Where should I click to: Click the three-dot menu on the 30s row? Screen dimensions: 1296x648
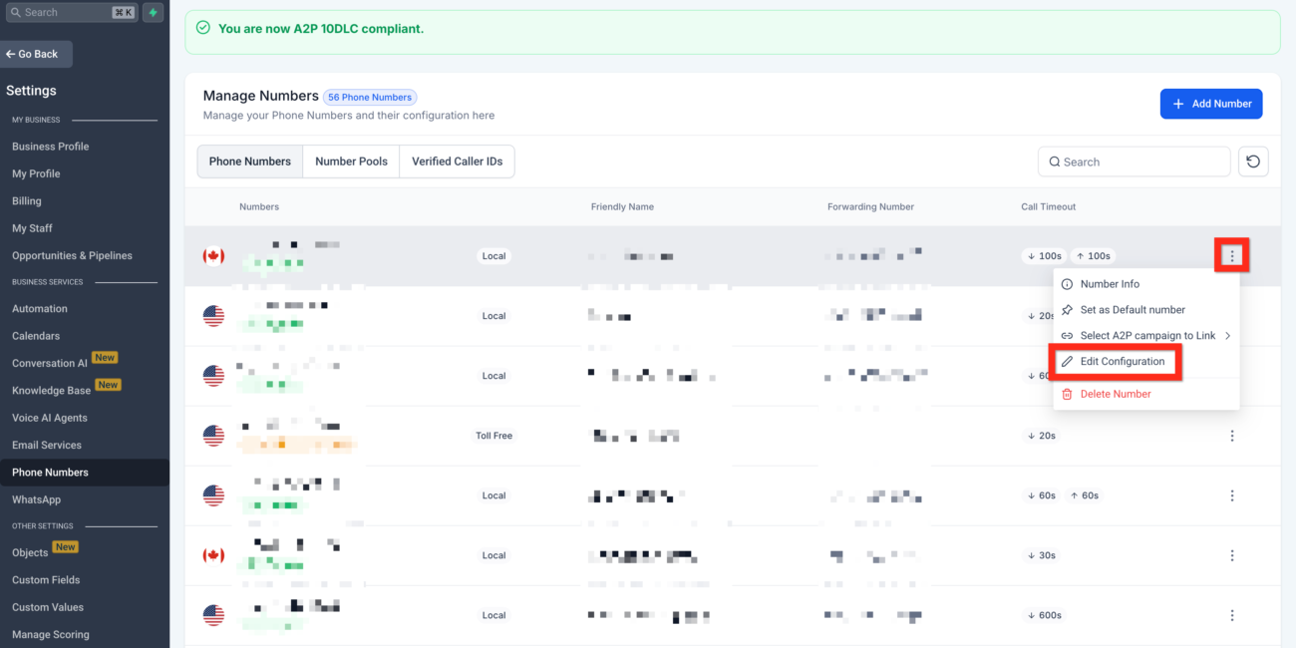1232,555
